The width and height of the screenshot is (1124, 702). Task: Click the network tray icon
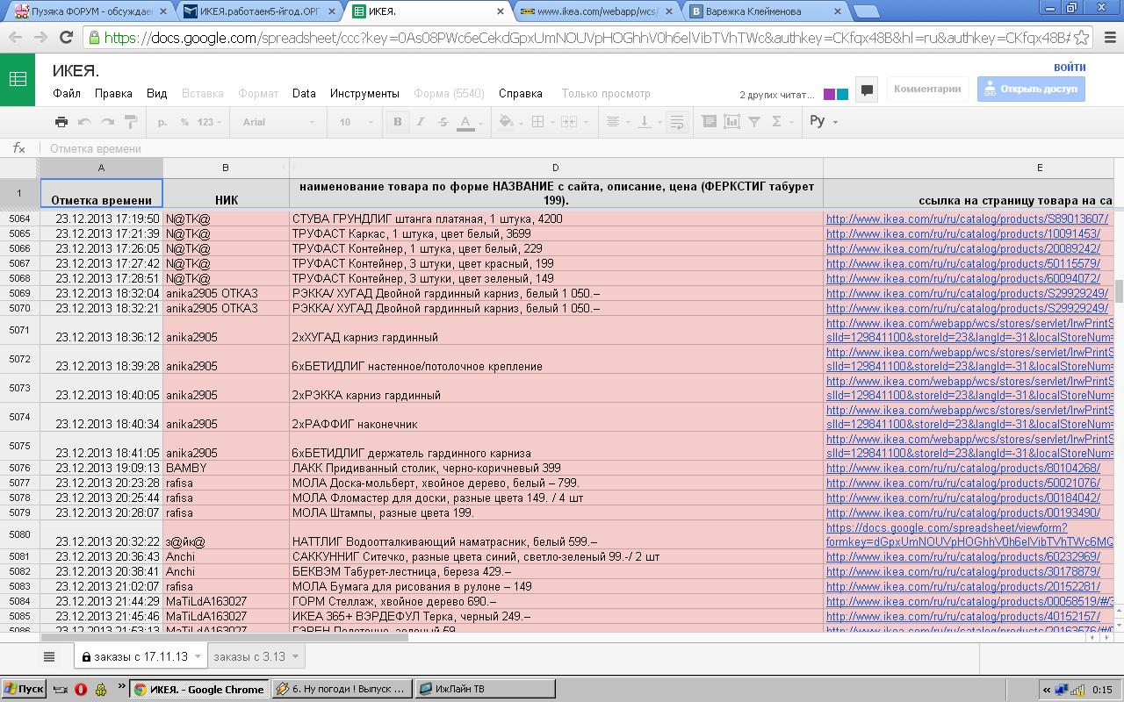1063,689
